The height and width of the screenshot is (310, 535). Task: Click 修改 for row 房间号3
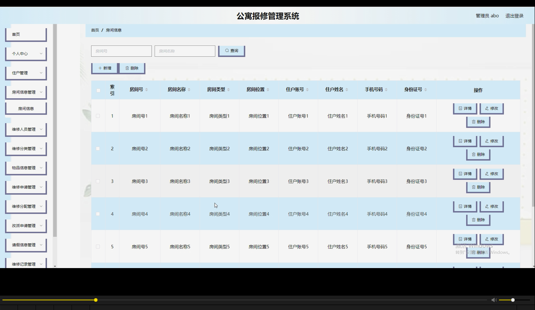(x=491, y=174)
